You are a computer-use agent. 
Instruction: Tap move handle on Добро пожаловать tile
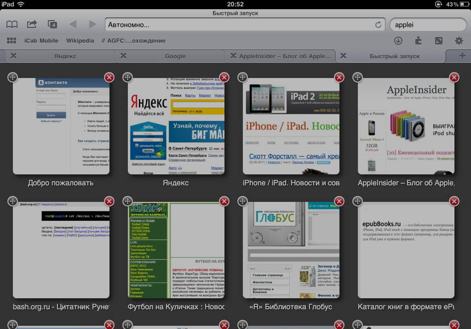click(x=12, y=77)
